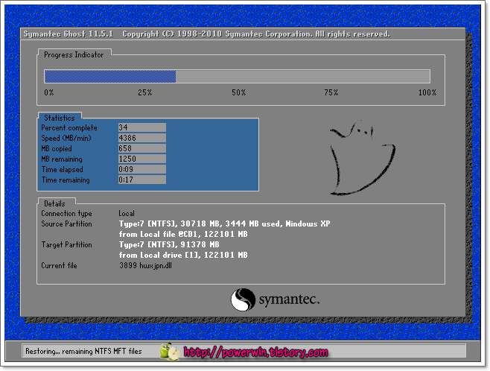Image resolution: width=490 pixels, height=371 pixels.
Task: Select the Statistics panel heading
Action: 60,118
